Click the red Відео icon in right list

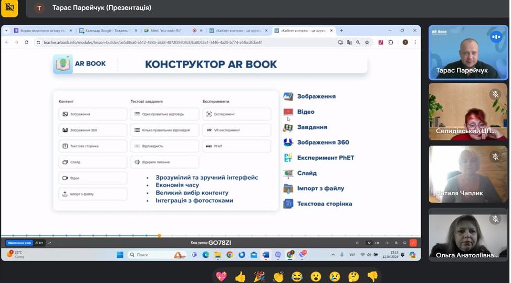pyautogui.click(x=288, y=112)
